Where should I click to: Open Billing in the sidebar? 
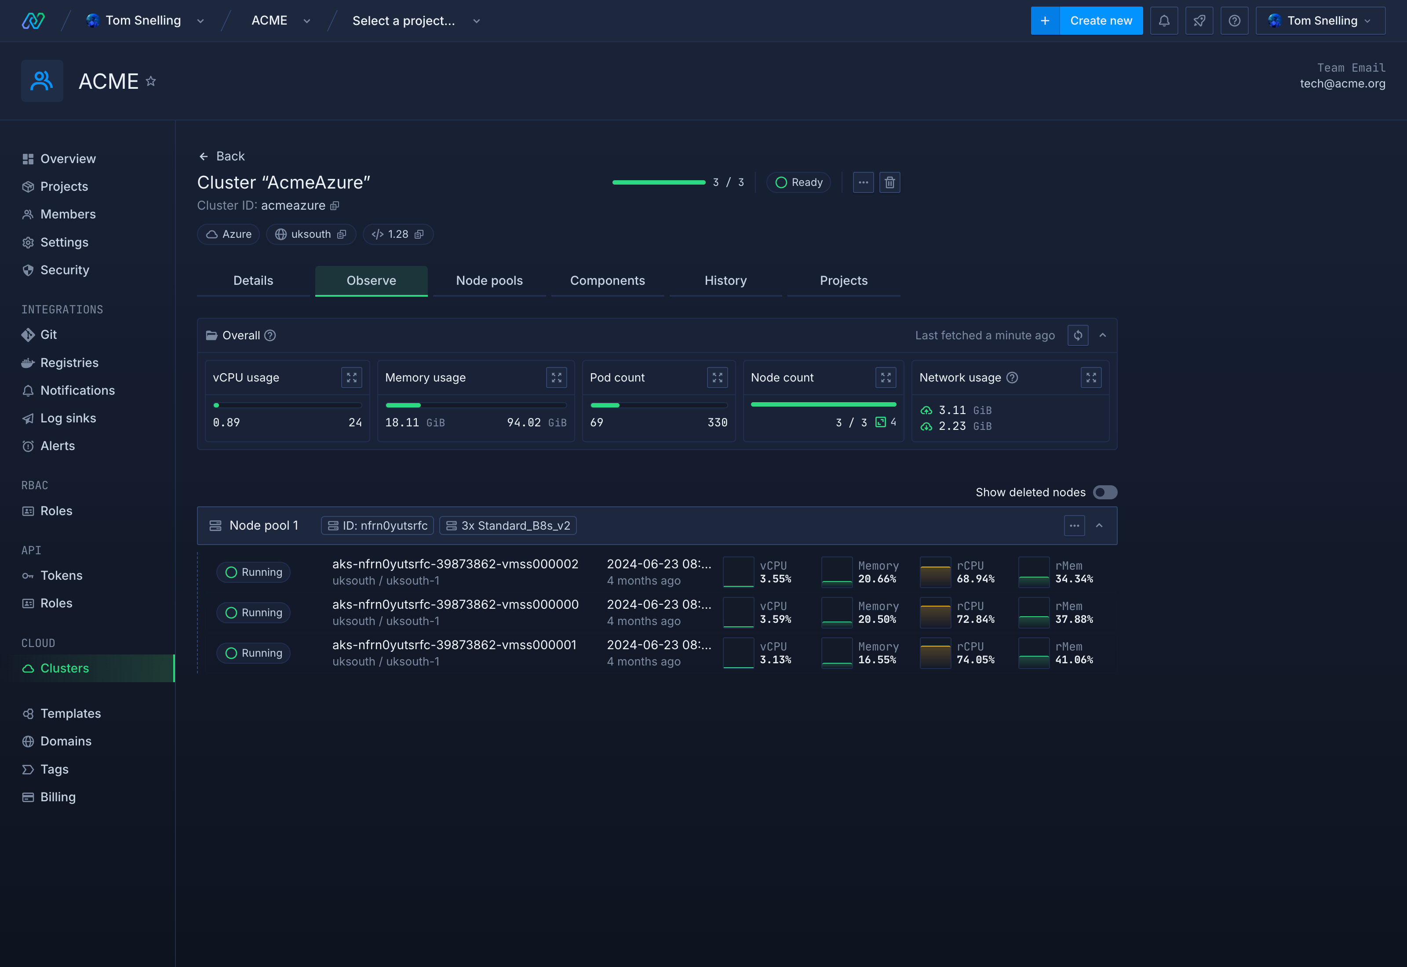coord(58,797)
